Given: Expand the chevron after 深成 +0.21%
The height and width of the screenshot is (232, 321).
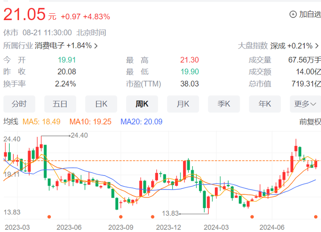Looking at the screenshot, I should pyautogui.click(x=317, y=46).
